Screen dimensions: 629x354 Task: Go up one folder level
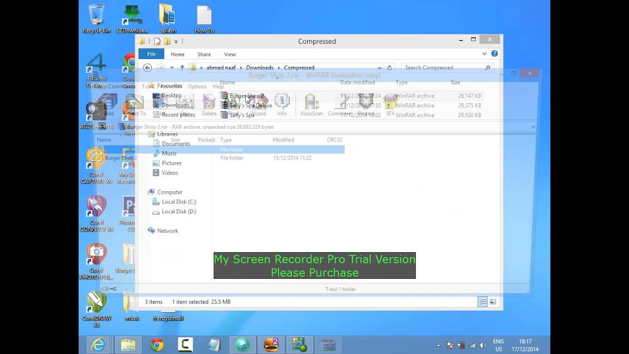tap(182, 68)
